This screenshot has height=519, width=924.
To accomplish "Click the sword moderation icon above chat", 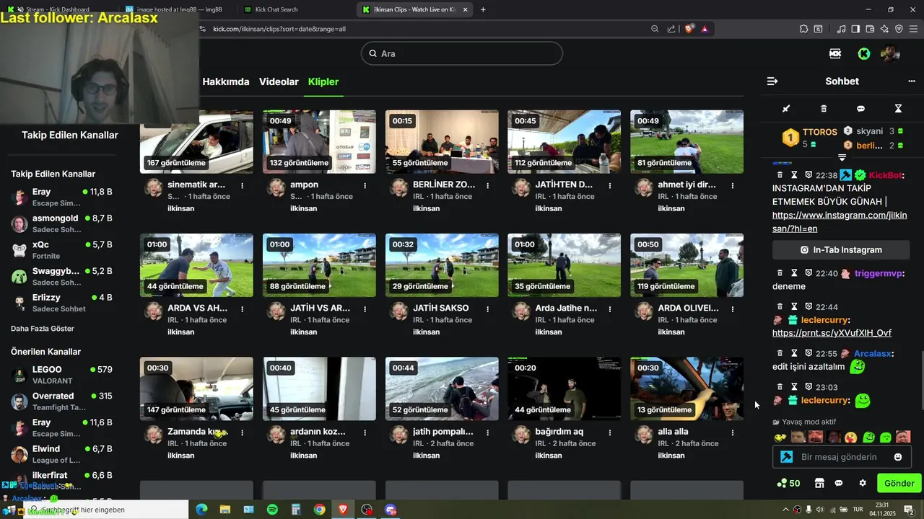I will 786,109.
